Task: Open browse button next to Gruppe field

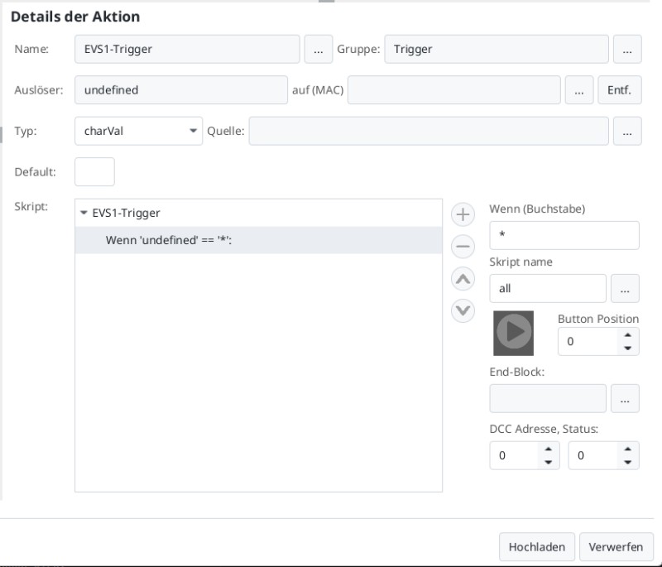Action: coord(627,50)
